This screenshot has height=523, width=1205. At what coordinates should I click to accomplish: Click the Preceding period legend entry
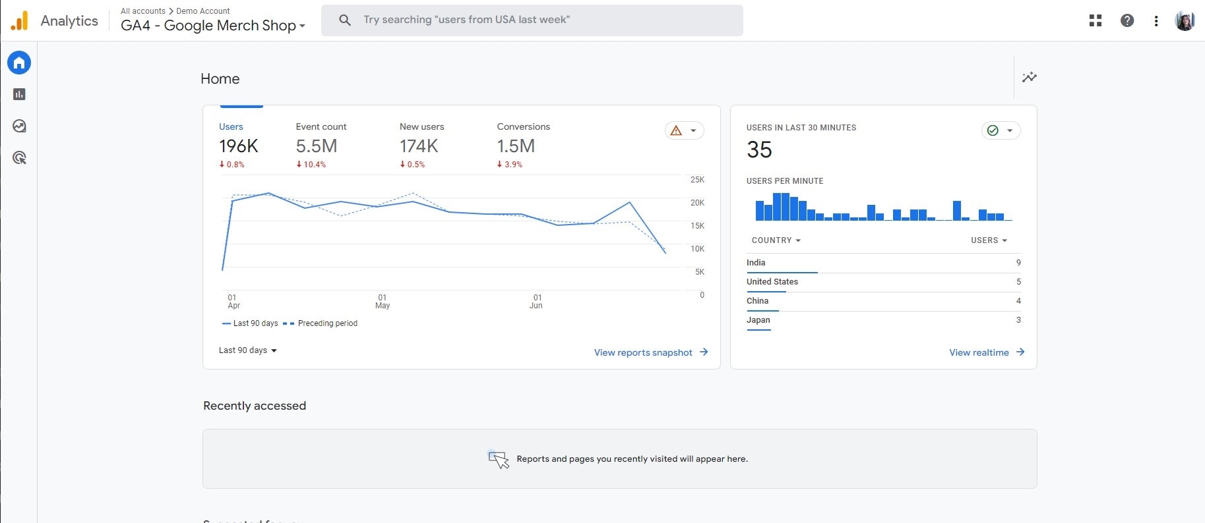click(321, 323)
